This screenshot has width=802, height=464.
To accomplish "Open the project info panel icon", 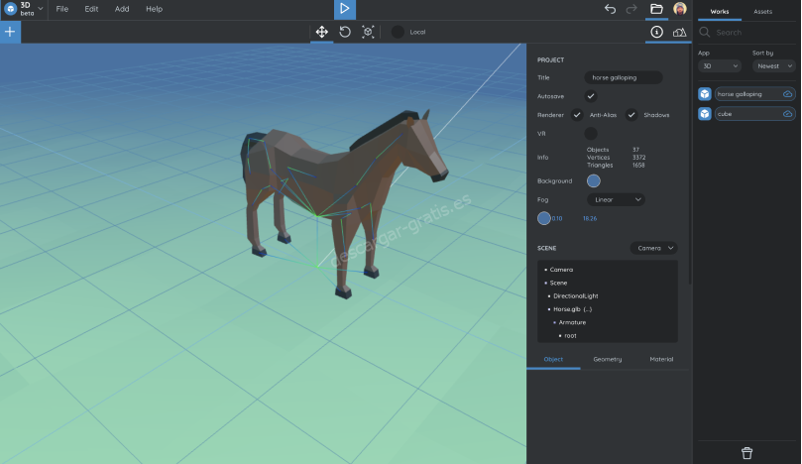I will coord(656,32).
